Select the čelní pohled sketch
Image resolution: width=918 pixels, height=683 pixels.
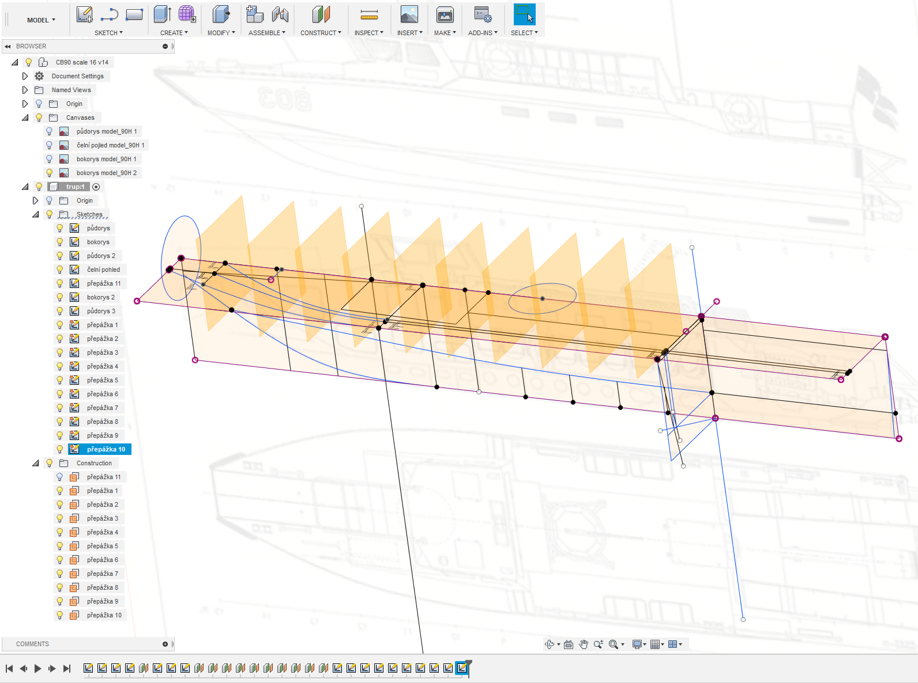(103, 270)
